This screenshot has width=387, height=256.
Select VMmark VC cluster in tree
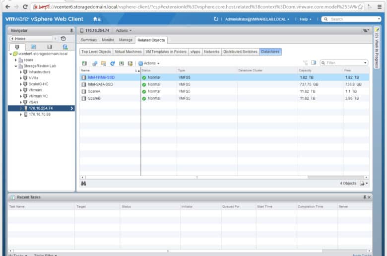38,96
